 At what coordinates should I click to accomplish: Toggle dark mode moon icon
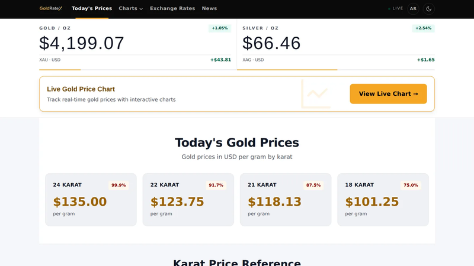click(428, 9)
